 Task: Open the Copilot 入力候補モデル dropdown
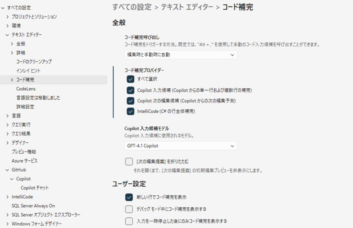(181, 146)
